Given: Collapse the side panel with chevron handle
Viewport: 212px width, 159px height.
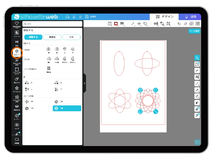Looking at the screenshot, I should point(84,83).
